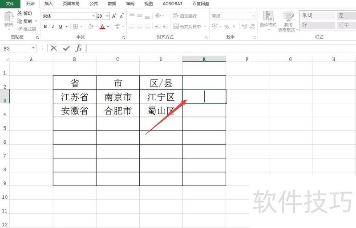The image size is (356, 228).
Task: Toggle bold formatting
Action: (x=45, y=27)
